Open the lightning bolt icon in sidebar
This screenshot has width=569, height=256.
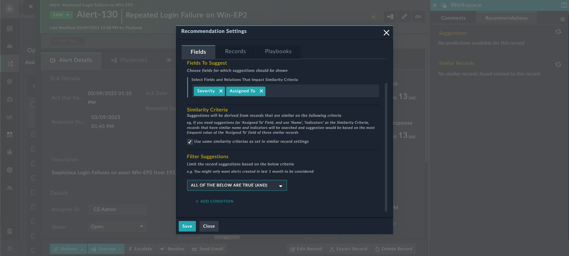[10, 82]
